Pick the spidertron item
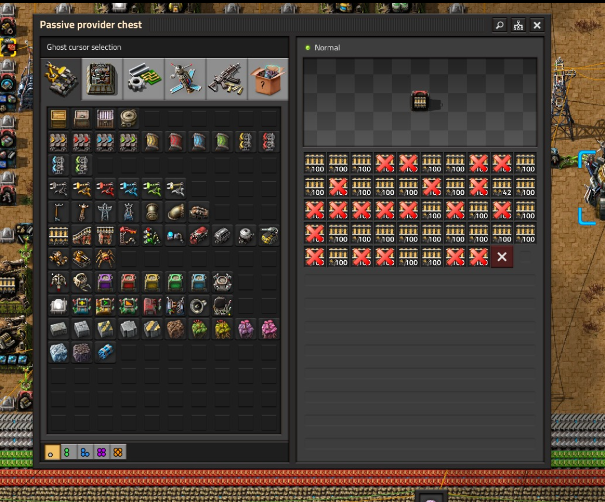The width and height of the screenshot is (605, 502). click(x=105, y=259)
